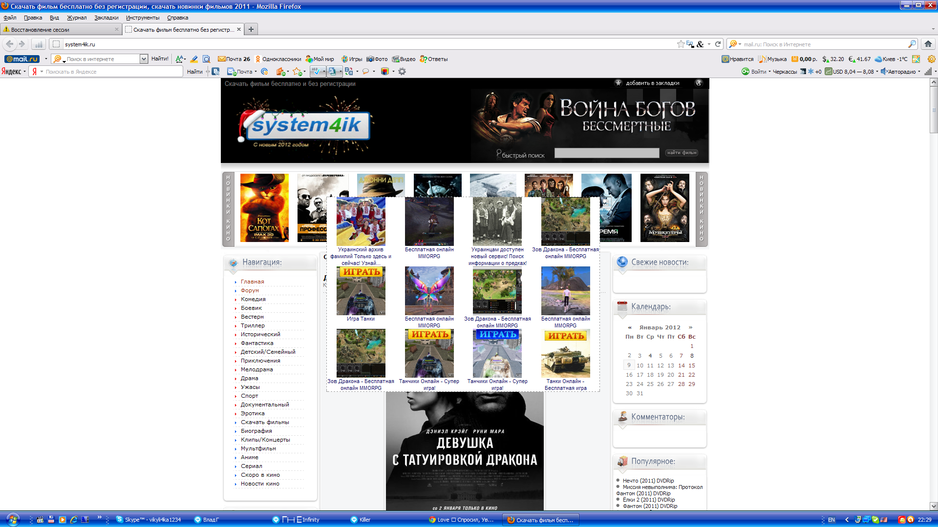
Task: Click the forward navigation arrow
Action: click(22, 44)
